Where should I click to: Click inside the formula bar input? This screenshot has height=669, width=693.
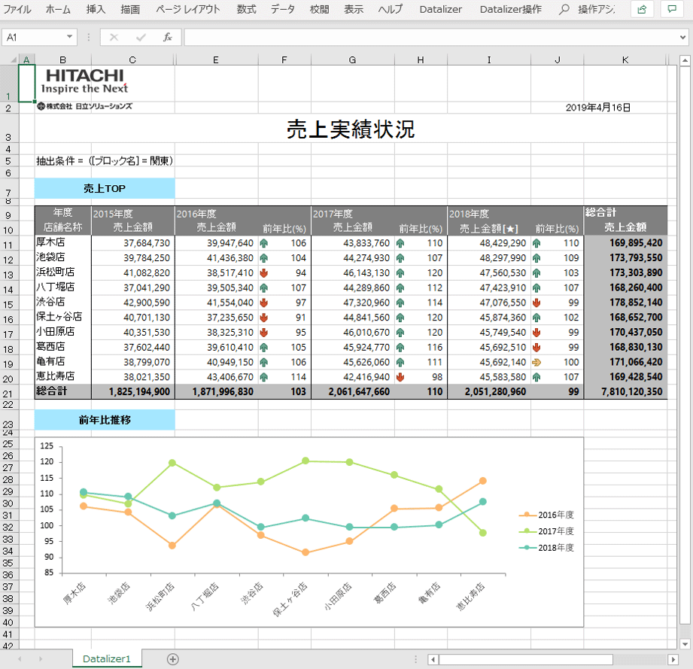pos(429,37)
